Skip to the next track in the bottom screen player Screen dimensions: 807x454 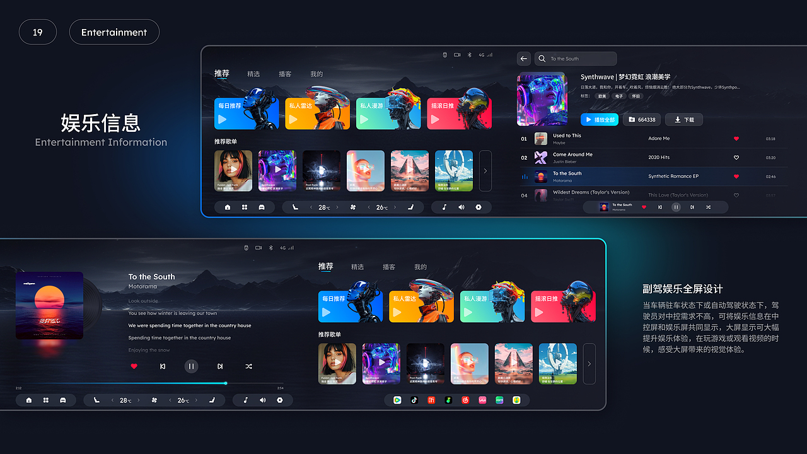[220, 366]
